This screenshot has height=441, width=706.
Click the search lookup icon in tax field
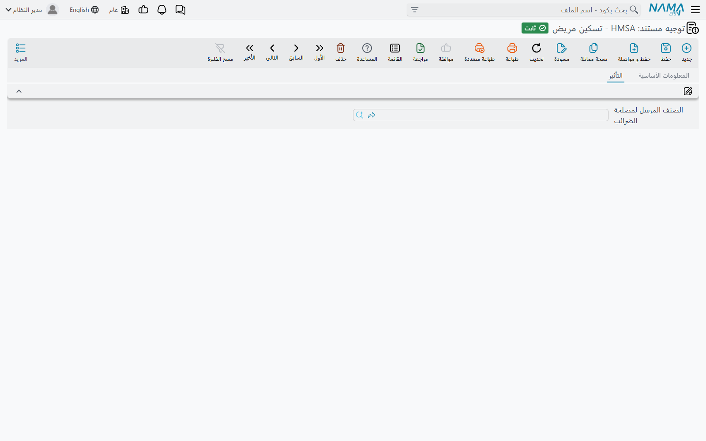[x=360, y=115]
